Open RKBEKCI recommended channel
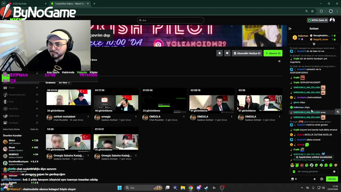The width and height of the screenshot is (341, 192). click(21, 156)
